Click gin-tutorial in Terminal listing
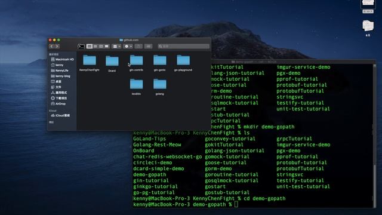Viewport: 382px width, 215px height. pyautogui.click(x=151, y=180)
